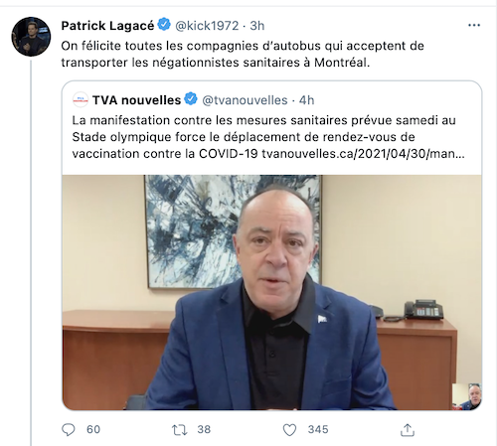This screenshot has height=446, width=497.
Task: Play the embedded video thumbnail
Action: [x=271, y=293]
